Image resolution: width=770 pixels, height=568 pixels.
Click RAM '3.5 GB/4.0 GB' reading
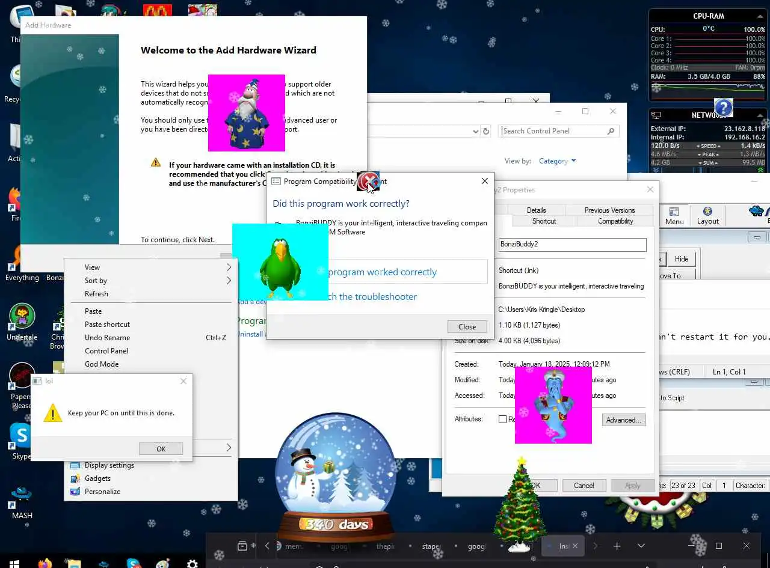click(x=709, y=76)
